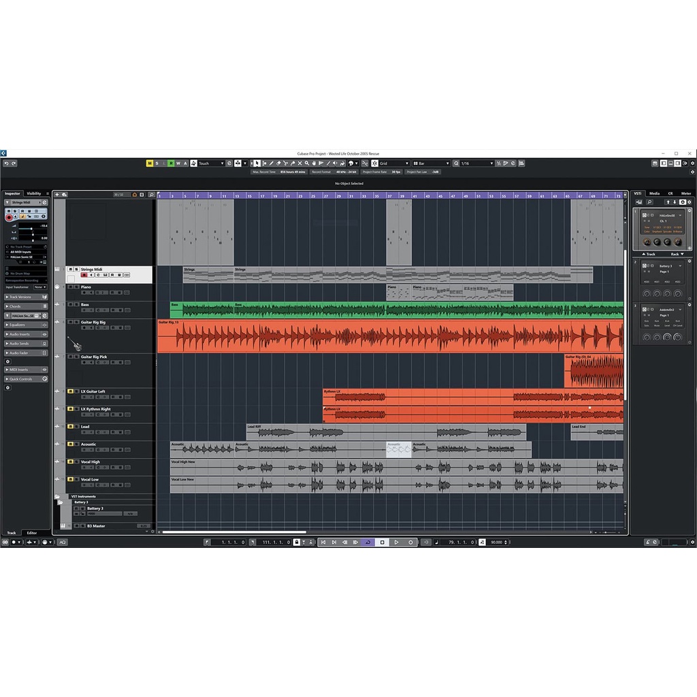Expand the Track Versions inspector section
697x697 pixels.
pos(26,297)
